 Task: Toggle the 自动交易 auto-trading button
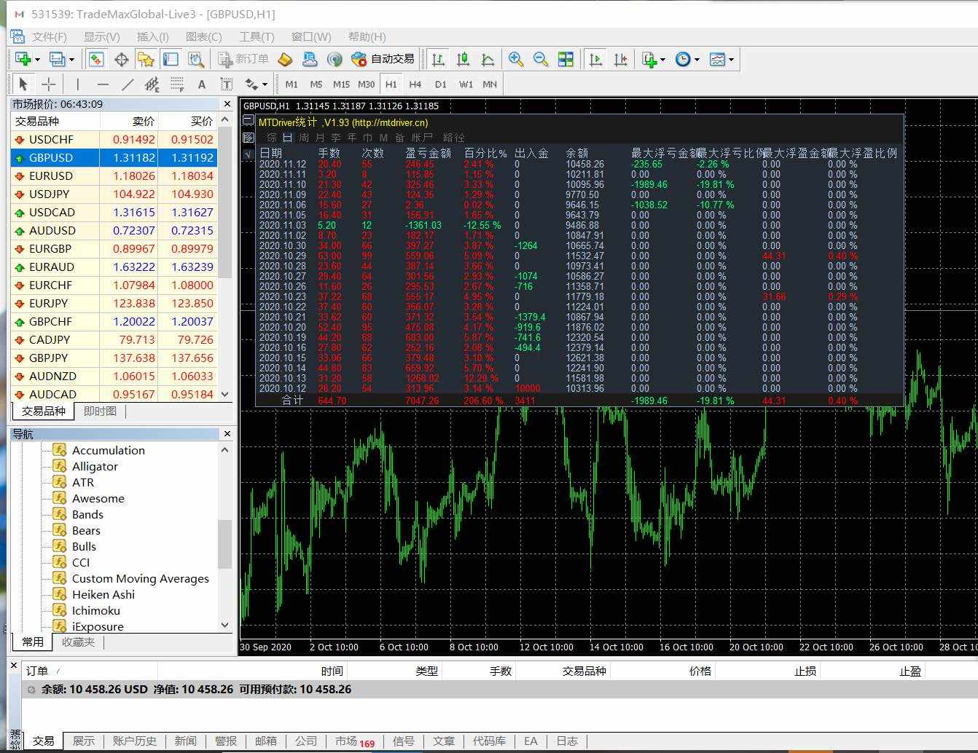pos(383,59)
